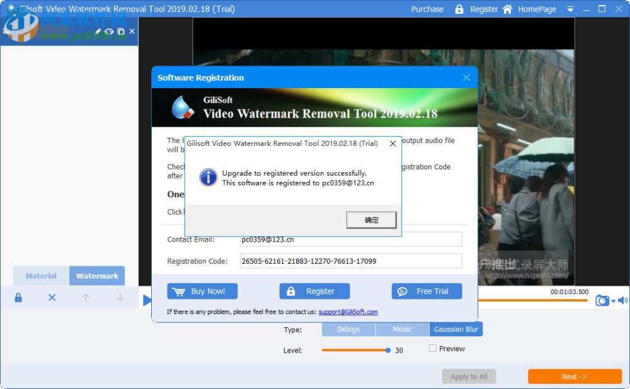The width and height of the screenshot is (630, 389).
Task: Click the eye preview icon on the thumbnail
Action: pyautogui.click(x=108, y=30)
